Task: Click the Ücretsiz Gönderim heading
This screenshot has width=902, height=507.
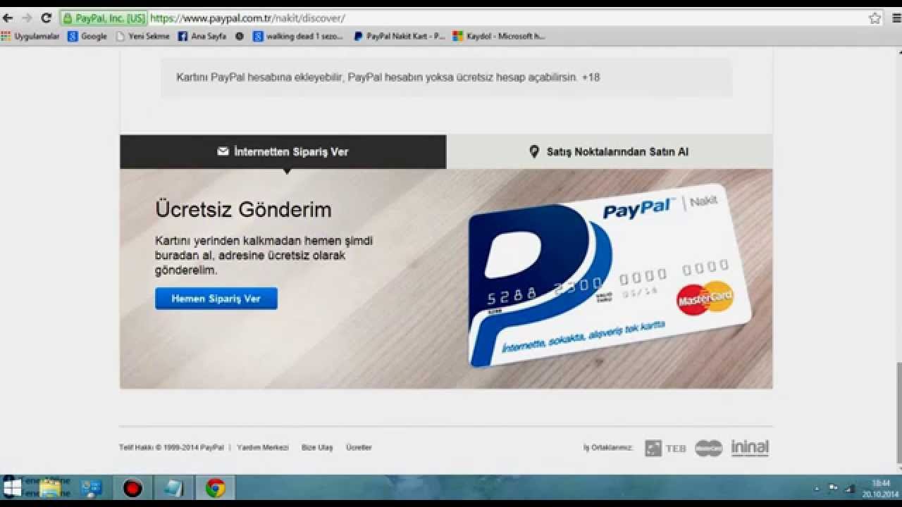Action: (x=243, y=210)
